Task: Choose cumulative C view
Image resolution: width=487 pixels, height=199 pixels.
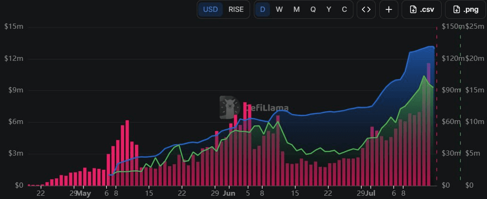Action: [x=344, y=9]
